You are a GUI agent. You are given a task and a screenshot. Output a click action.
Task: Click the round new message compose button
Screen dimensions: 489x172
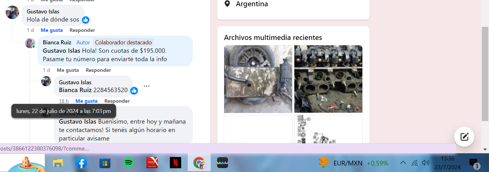click(x=464, y=137)
